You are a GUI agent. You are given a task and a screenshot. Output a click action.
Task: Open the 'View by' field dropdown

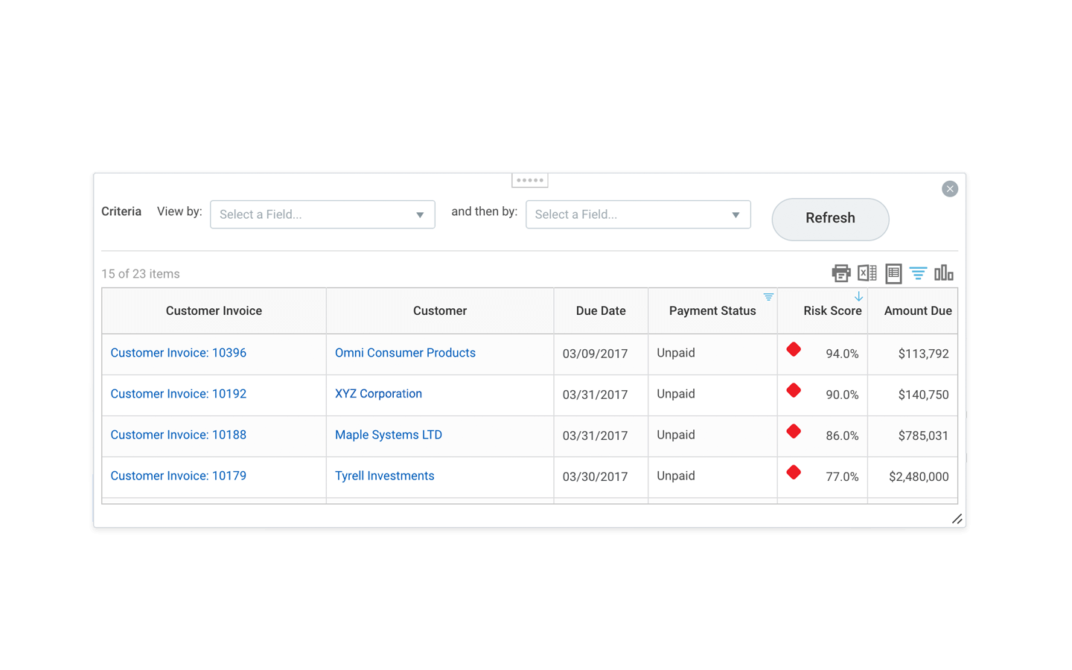click(x=322, y=214)
